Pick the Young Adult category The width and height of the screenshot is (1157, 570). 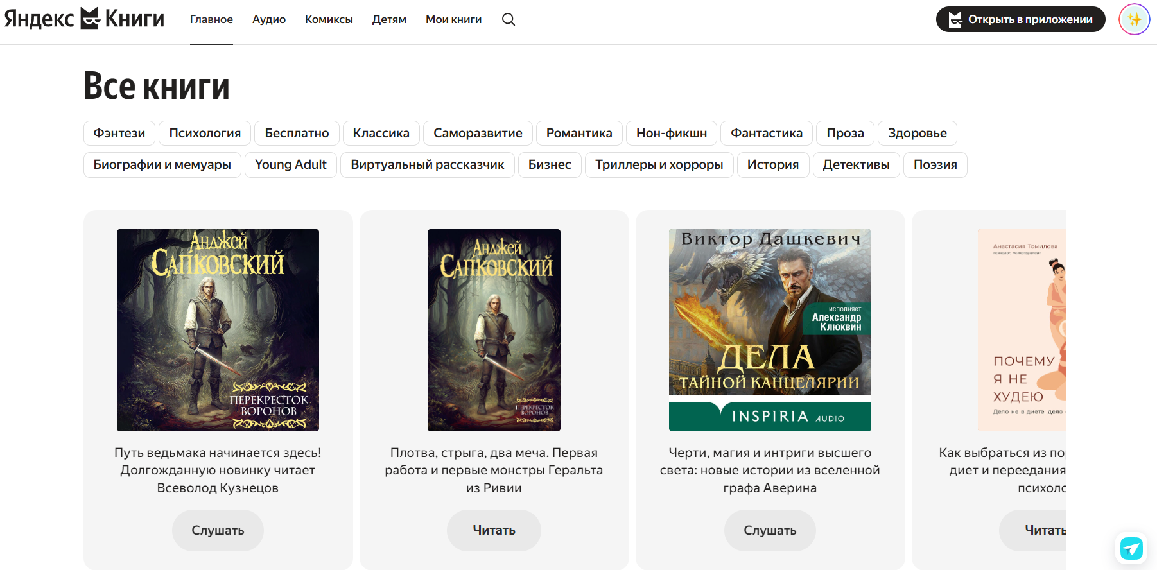290,164
